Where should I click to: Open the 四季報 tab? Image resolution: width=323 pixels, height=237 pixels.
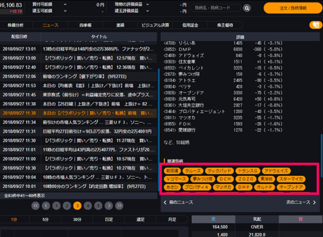[x=85, y=25]
